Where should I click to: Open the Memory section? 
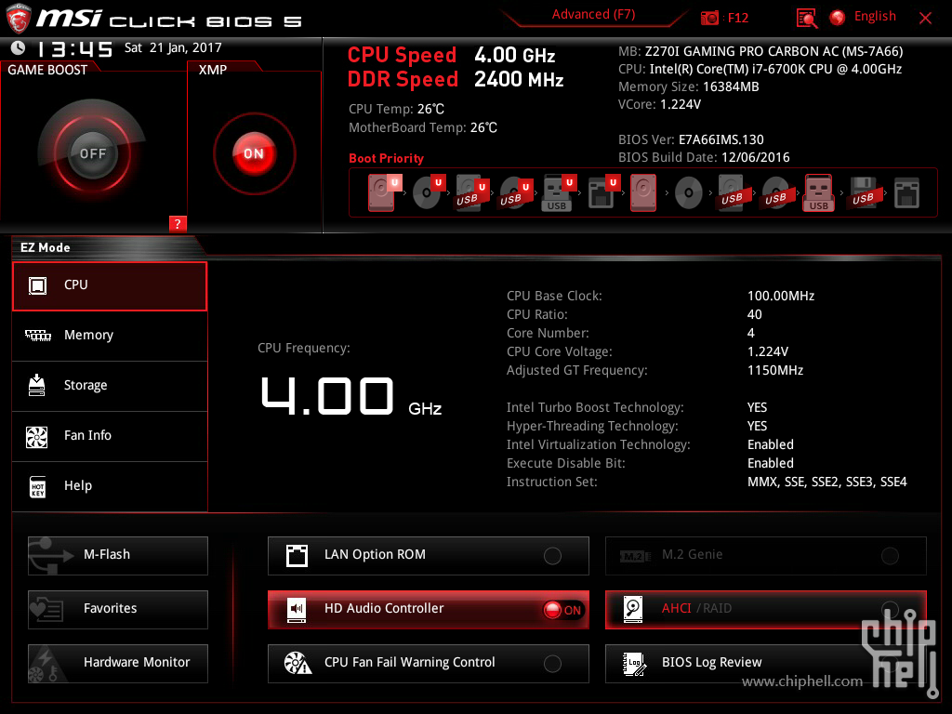click(110, 336)
